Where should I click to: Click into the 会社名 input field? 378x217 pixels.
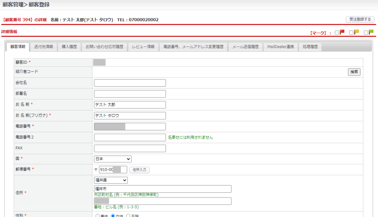[130, 83]
